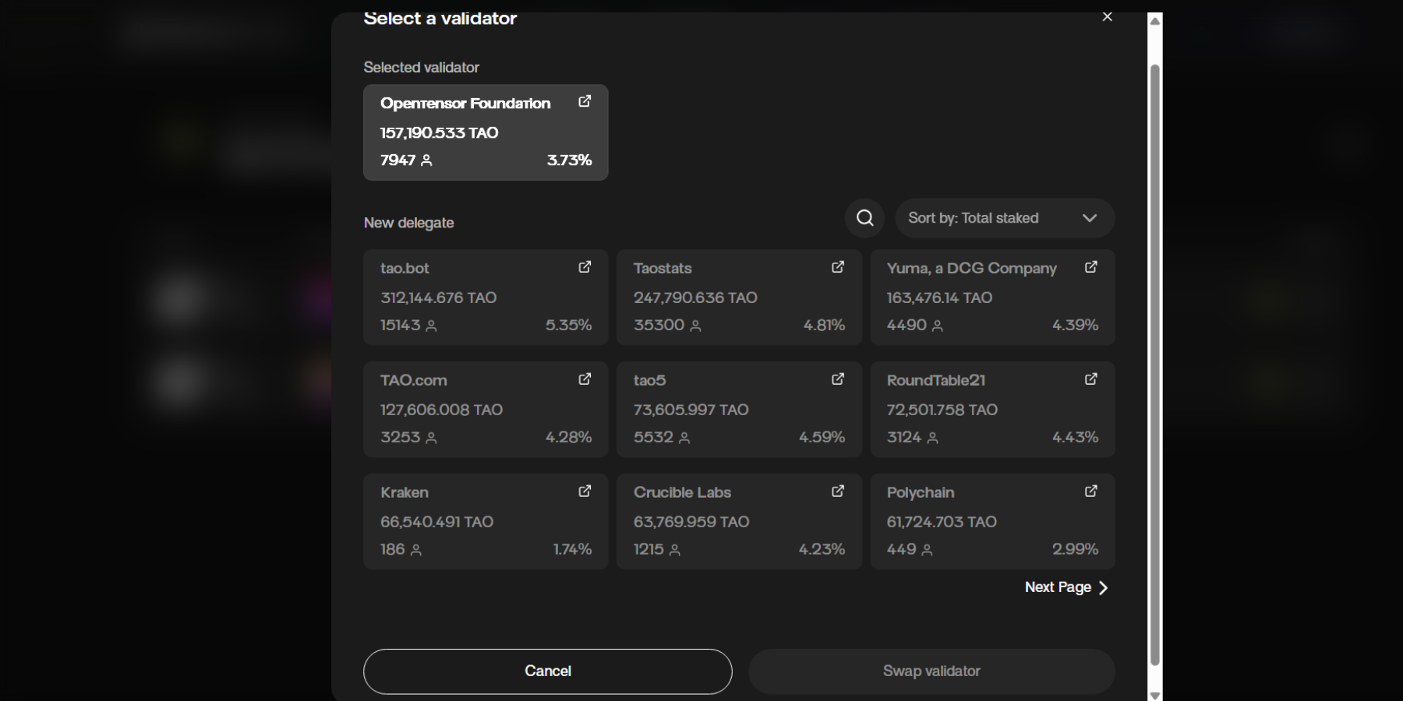This screenshot has width=1403, height=701.
Task: Click the Swap validator button
Action: click(x=931, y=671)
